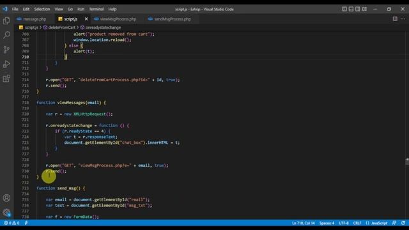Viewport: 409px width, 230px height.
Task: Select the script.js tab
Action: 70,19
